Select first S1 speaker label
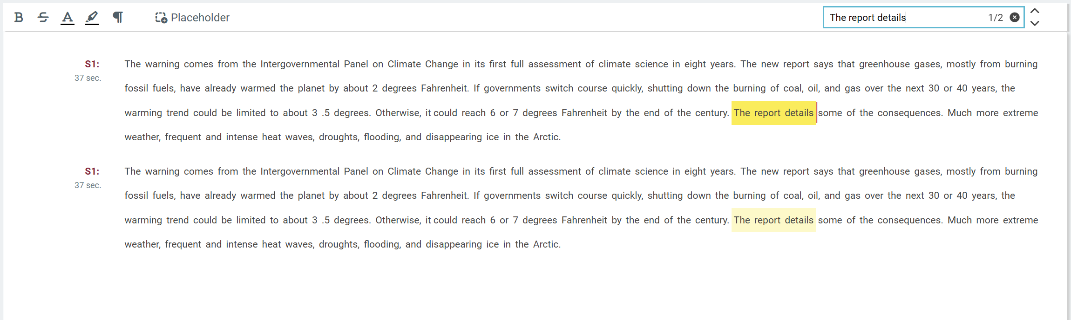This screenshot has height=320, width=1071. [92, 64]
